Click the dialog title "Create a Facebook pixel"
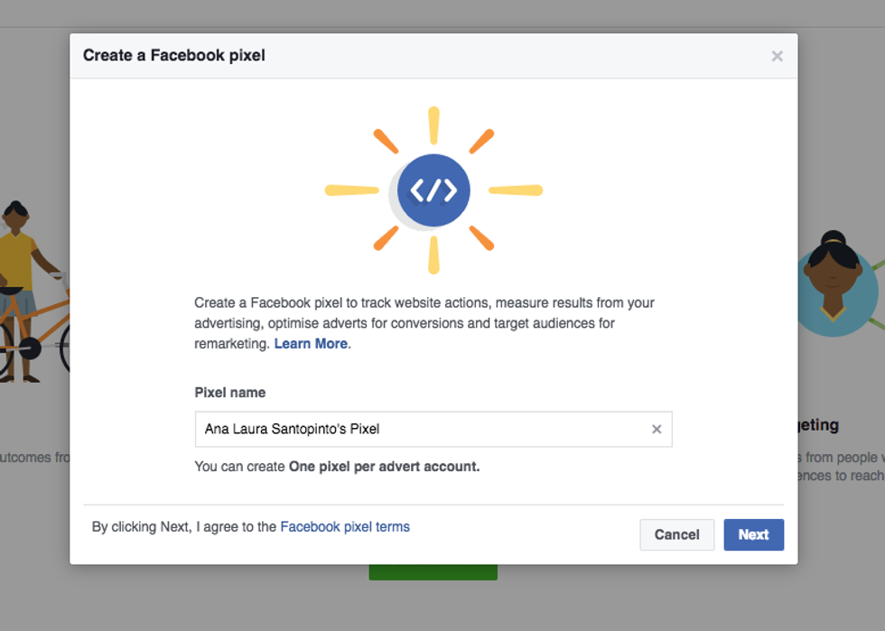This screenshot has width=885, height=631. (174, 56)
